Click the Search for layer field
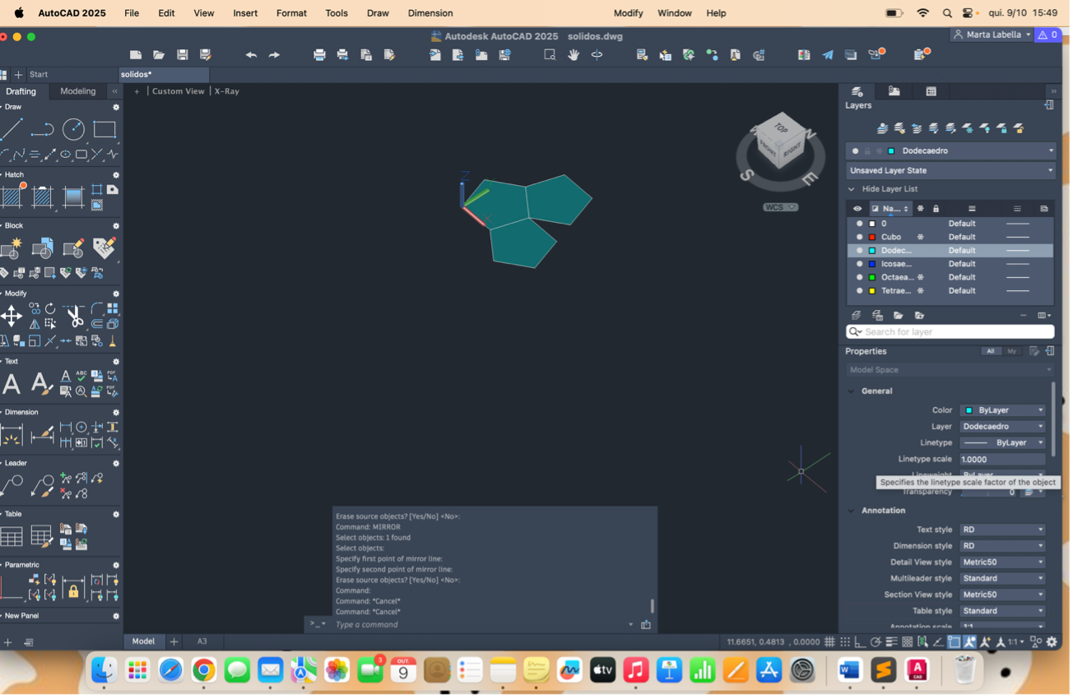Viewport: 1073px width, 698px height. pos(950,333)
